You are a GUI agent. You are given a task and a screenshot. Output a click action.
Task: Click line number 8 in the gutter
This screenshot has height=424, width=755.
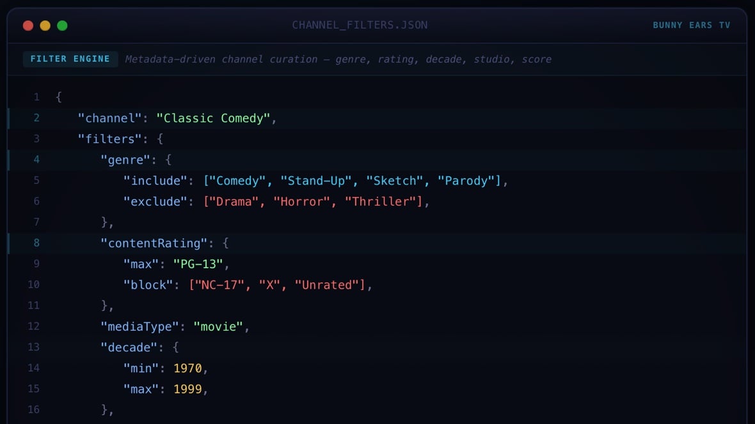36,243
